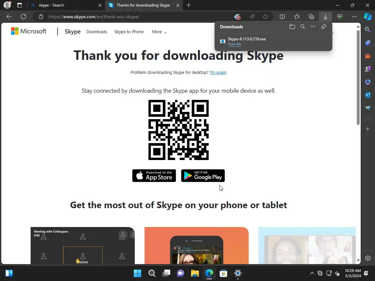
Task: Click the Skype-8.113.0.210.exe download entry
Action: tap(273, 41)
